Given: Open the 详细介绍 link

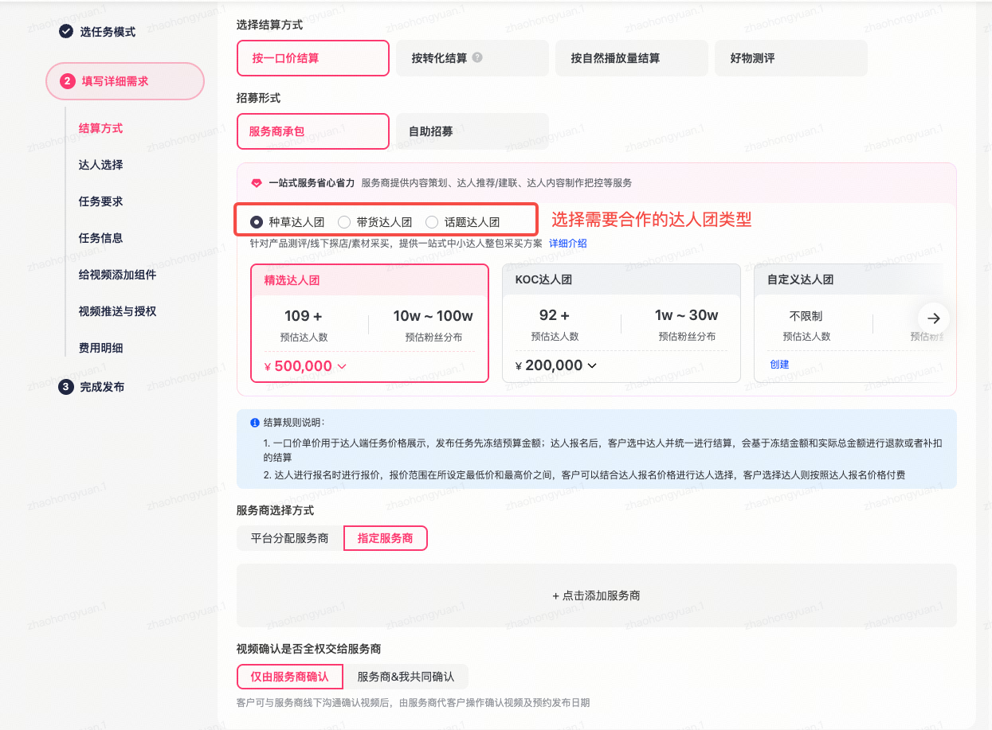Looking at the screenshot, I should (567, 243).
